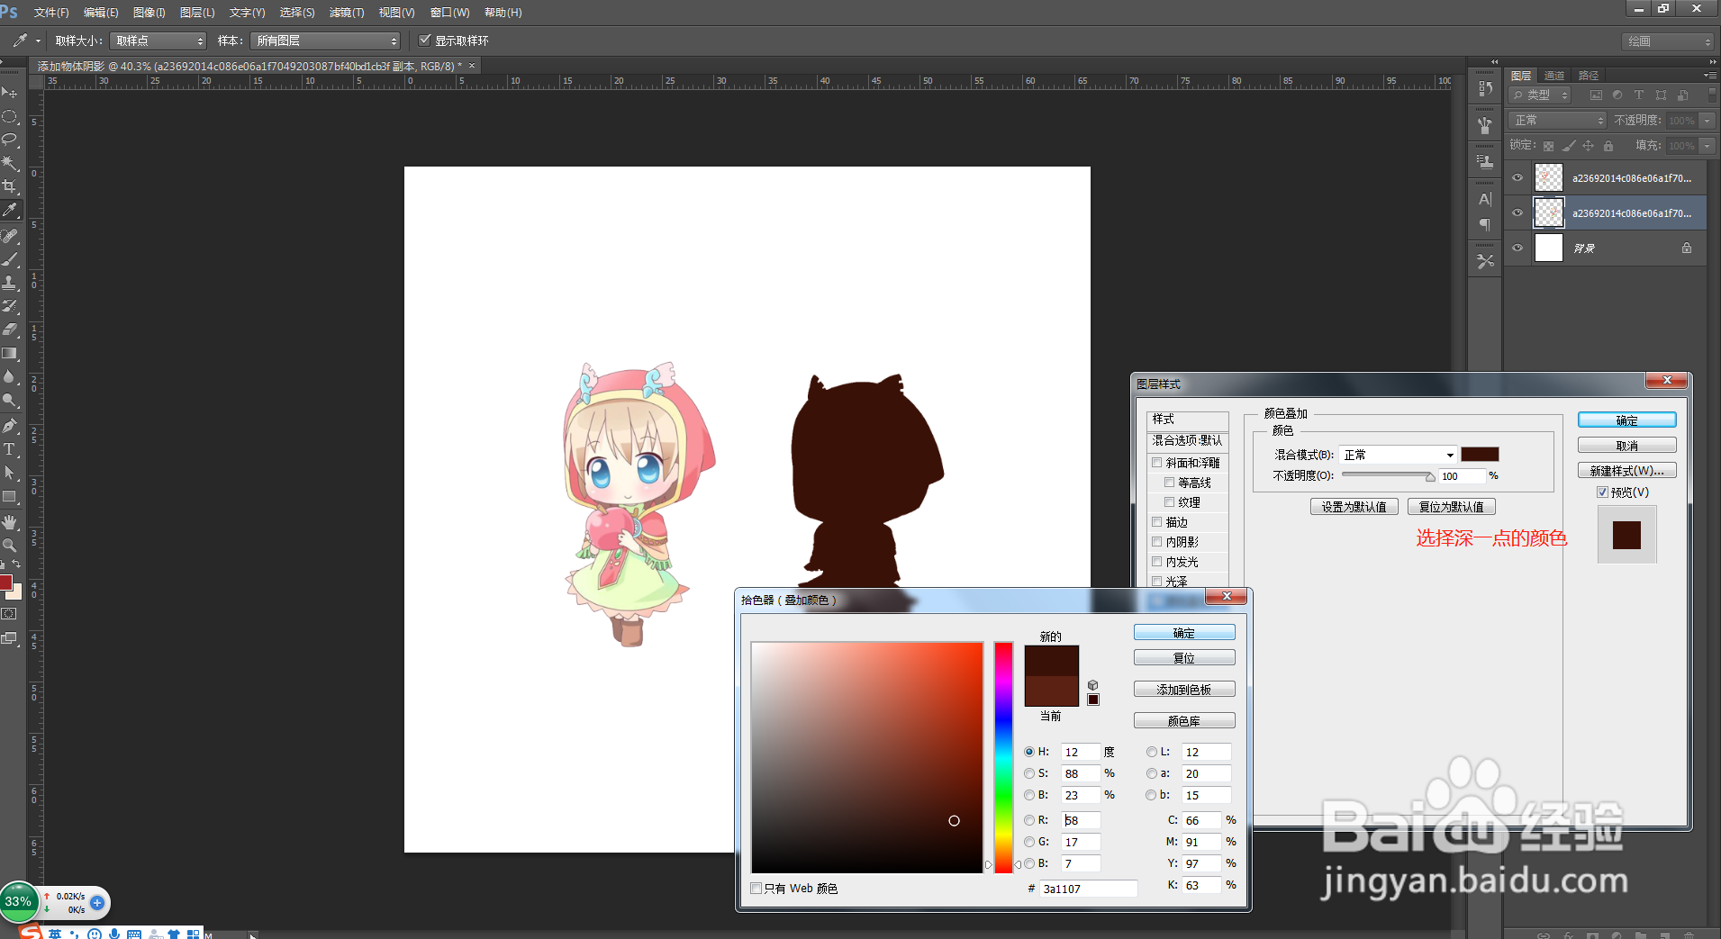Enable 内发光 style checkbox
The height and width of the screenshot is (939, 1721).
tap(1157, 562)
